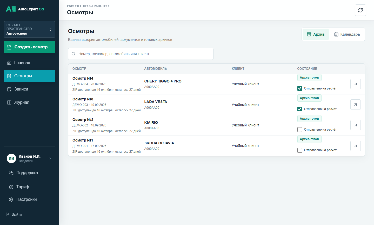This screenshot has height=225, width=374.
Task: Switch to the Календарь tab
Action: [347, 34]
